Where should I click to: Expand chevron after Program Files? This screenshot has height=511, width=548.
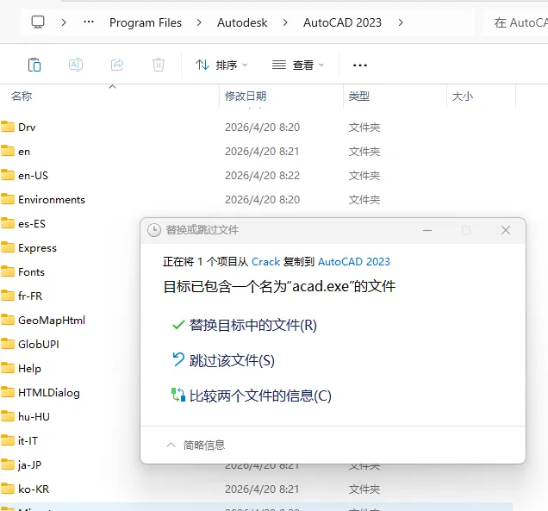click(199, 22)
